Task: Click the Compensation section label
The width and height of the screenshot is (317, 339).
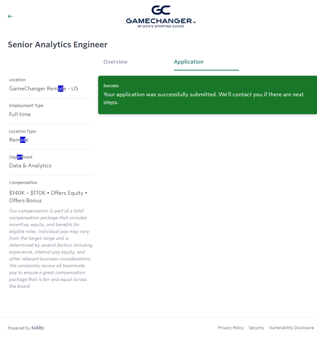Action: 23,183
